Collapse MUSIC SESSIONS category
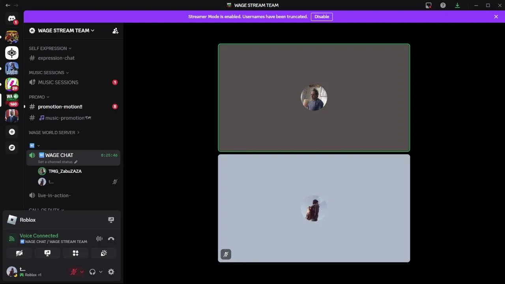Image resolution: width=505 pixels, height=284 pixels. coord(49,73)
